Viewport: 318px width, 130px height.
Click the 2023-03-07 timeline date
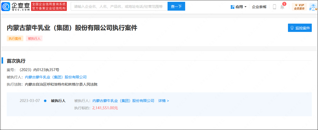pyautogui.click(x=30, y=101)
